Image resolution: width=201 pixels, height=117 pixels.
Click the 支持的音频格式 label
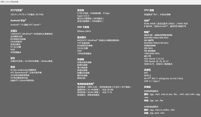151,91
